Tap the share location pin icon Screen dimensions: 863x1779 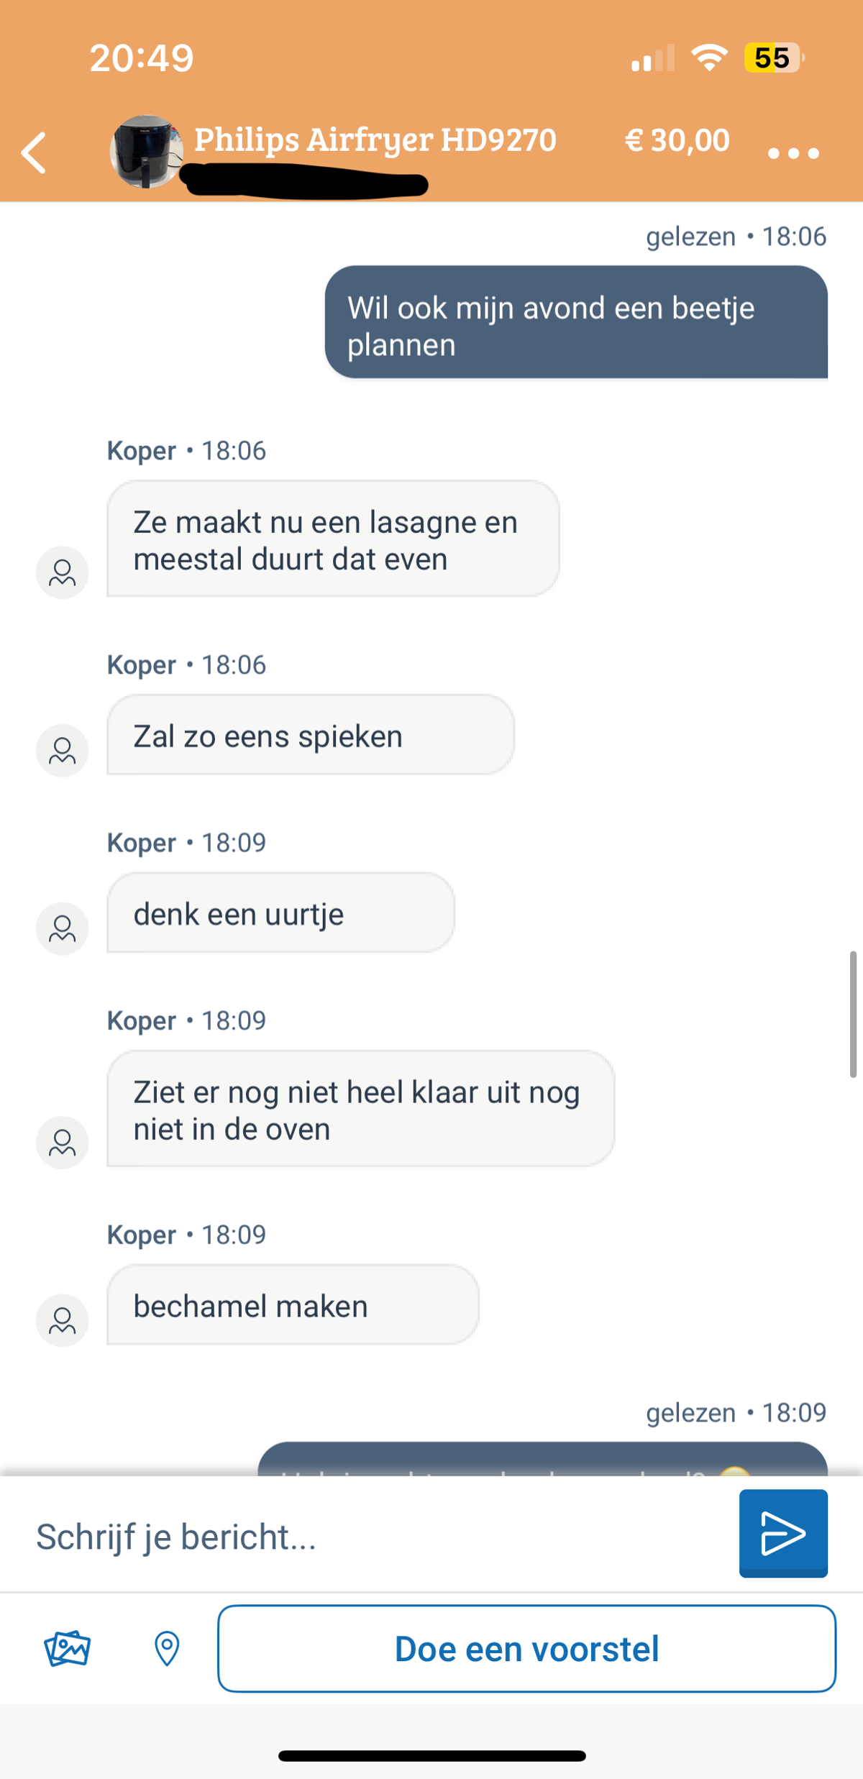pos(167,1648)
